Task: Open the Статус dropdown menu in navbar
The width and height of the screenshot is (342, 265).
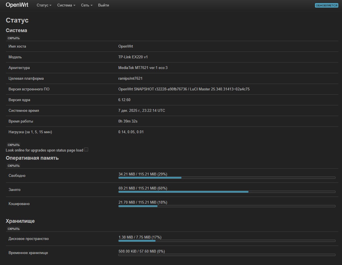Action: click(x=44, y=5)
